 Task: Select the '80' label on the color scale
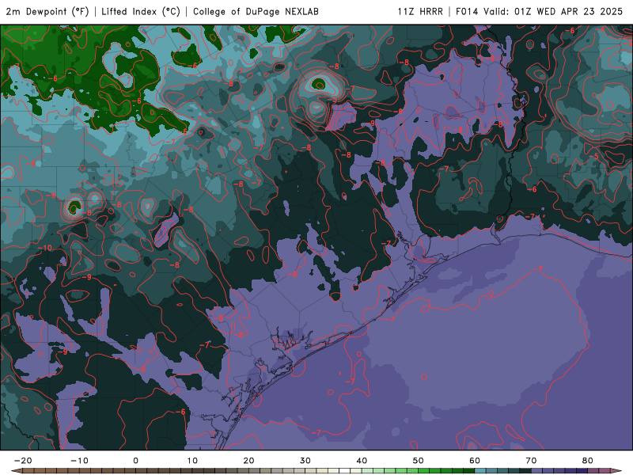588,461
